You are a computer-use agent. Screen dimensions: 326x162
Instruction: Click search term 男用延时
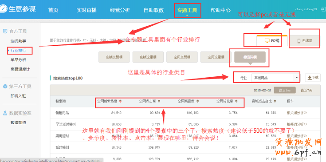(62, 136)
